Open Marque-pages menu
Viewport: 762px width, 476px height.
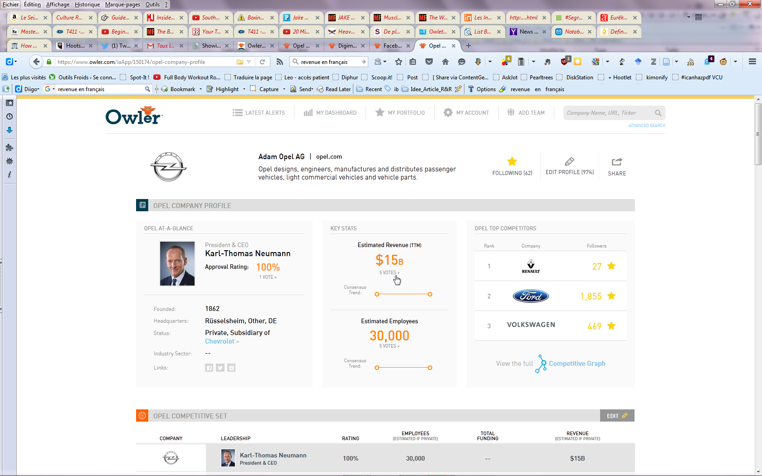[x=122, y=5]
